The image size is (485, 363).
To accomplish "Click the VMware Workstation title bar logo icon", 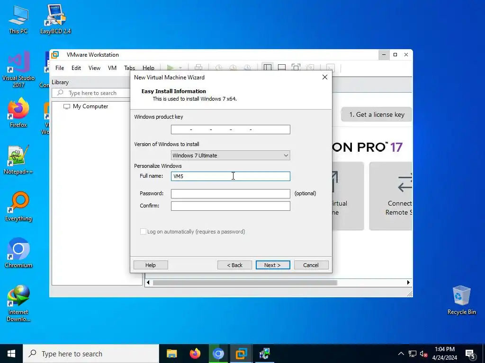I will 55,55.
